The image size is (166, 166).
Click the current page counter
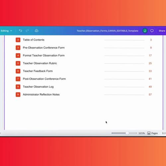tap(164, 133)
